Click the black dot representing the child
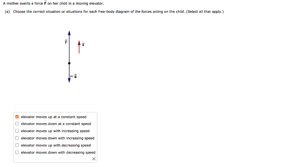 pyautogui.click(x=69, y=63)
